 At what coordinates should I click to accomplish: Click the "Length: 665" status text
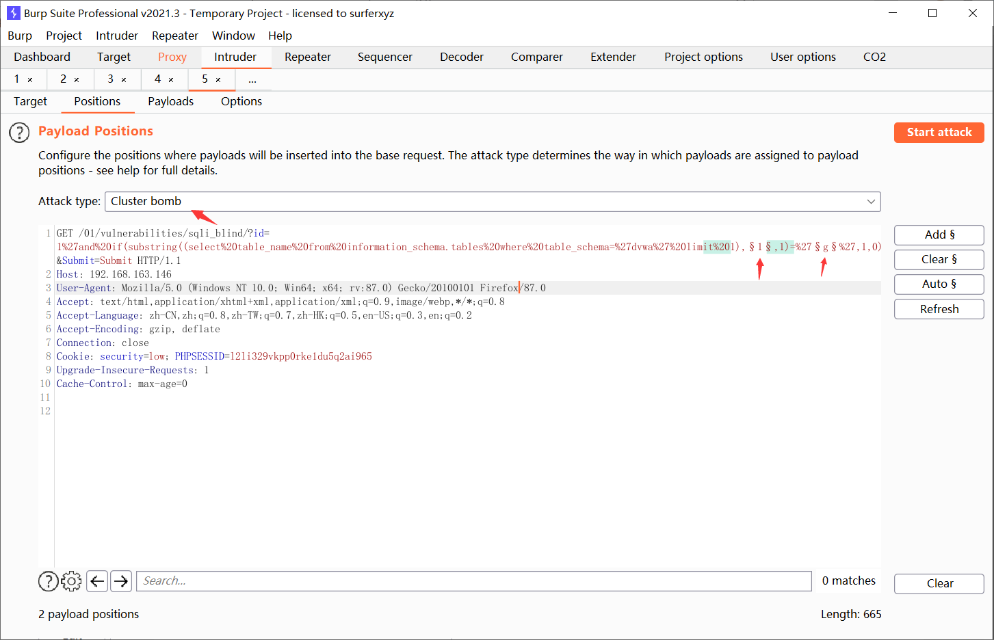pos(851,615)
